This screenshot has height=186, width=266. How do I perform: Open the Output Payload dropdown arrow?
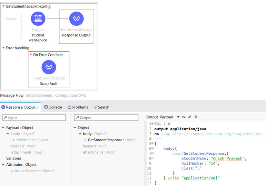tap(178, 117)
